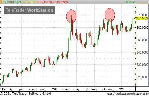Click the 320,0000 price axis label
This screenshot has width=149, height=96.
142,77
